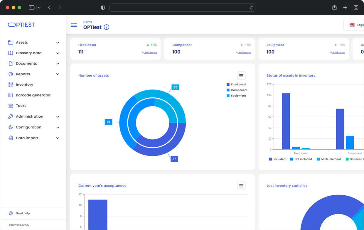Click the +11% trend indicator on Fixed asset

[152, 45]
